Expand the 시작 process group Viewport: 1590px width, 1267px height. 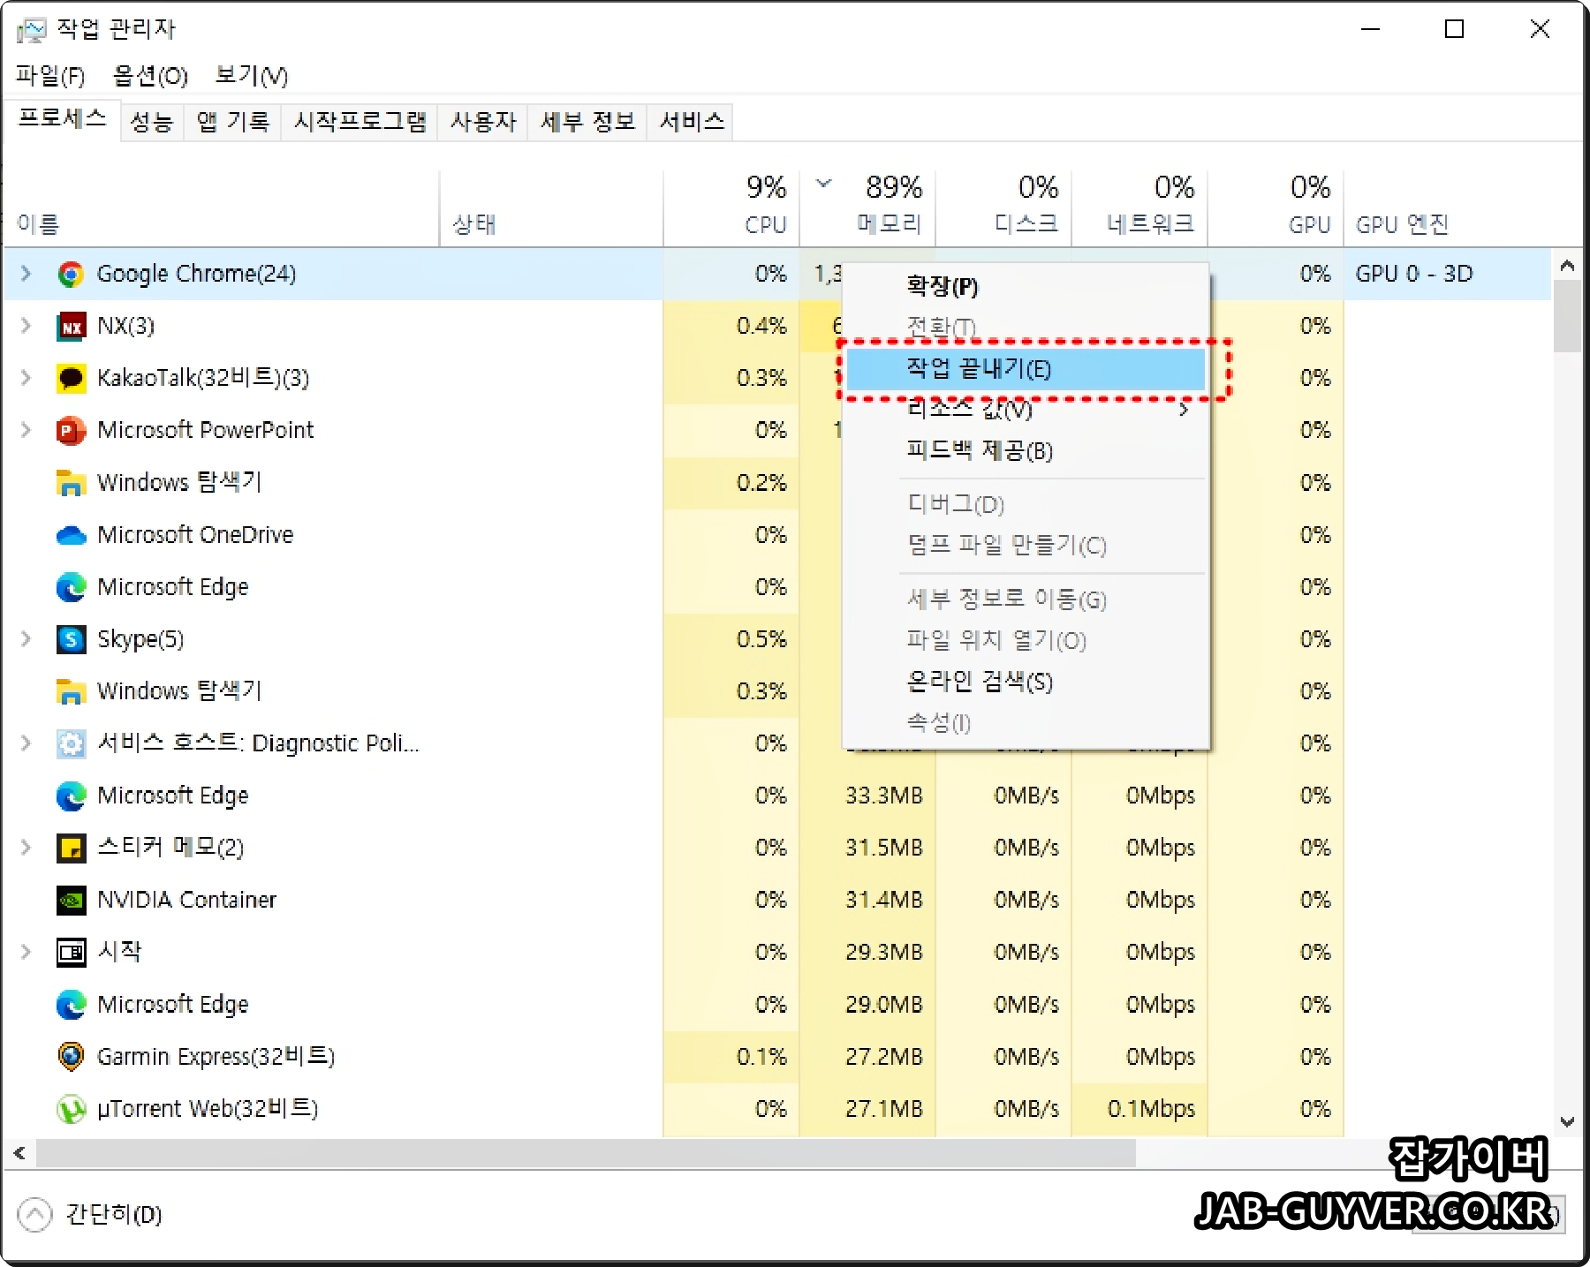26,952
